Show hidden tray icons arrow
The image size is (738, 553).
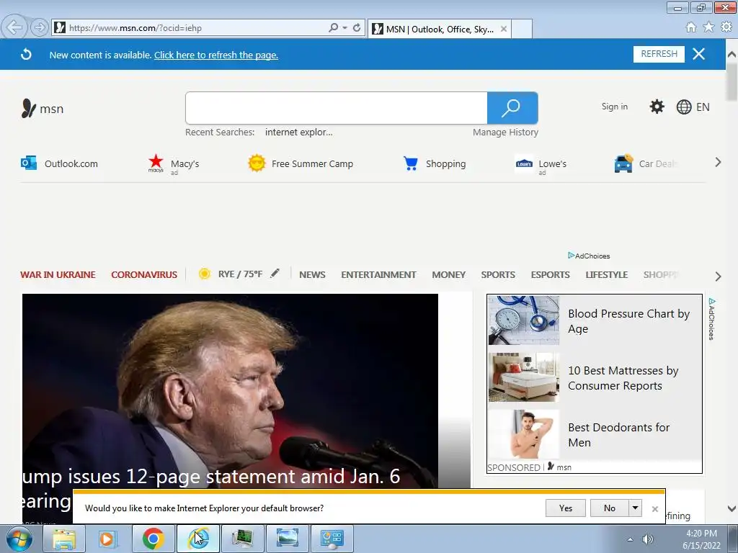630,539
